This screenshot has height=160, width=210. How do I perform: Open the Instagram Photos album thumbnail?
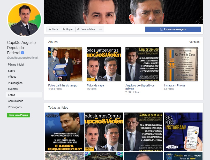point(181,64)
